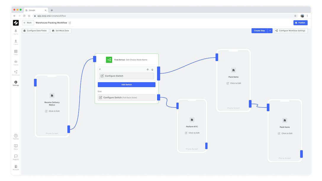Open the Teams sidebar section
Image resolution: width=322 pixels, height=181 pixels.
tap(16, 62)
